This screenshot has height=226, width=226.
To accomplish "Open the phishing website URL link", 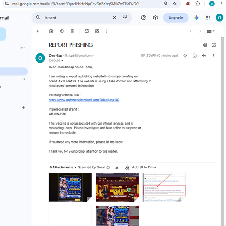I will tap(84, 100).
